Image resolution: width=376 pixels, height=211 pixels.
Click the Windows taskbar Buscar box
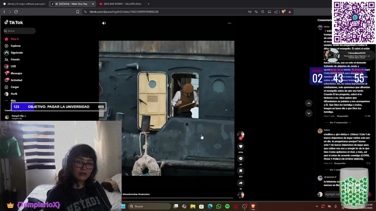(x=149, y=206)
